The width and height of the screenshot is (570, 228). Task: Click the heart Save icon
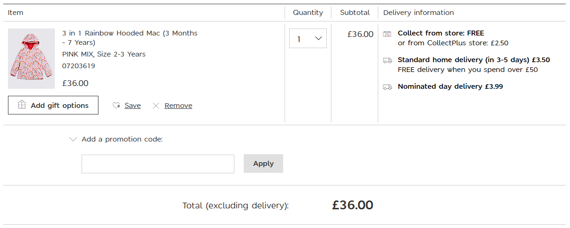(116, 106)
